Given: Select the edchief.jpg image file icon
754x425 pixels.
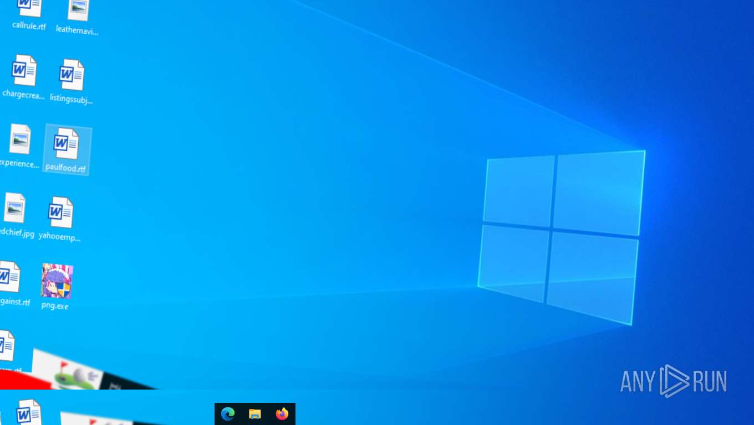Looking at the screenshot, I should point(14,208).
